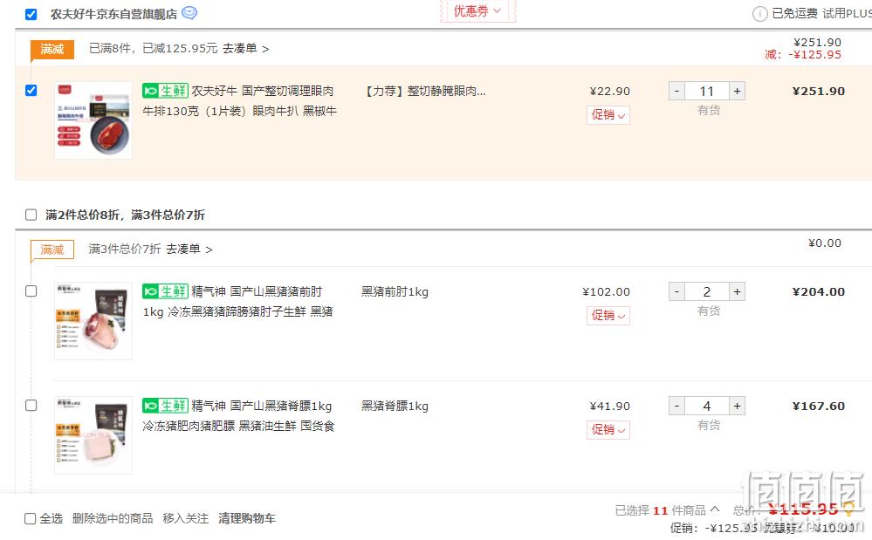872x540 pixels.
Task: Open the 黑猪脊膘 product thumbnail
Action: click(93, 435)
